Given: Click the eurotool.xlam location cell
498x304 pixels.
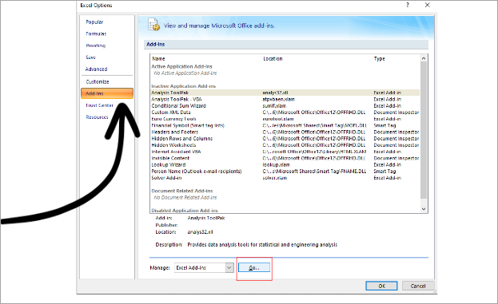Looking at the screenshot, I should [x=278, y=119].
